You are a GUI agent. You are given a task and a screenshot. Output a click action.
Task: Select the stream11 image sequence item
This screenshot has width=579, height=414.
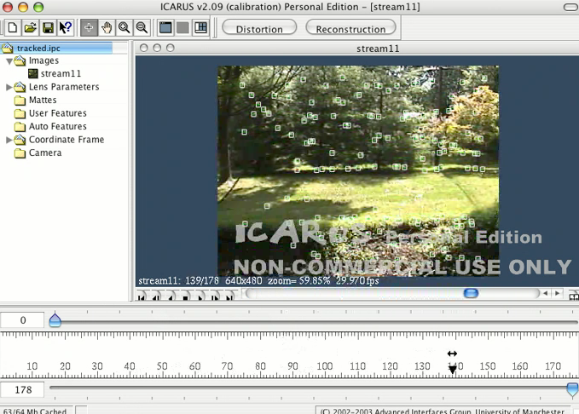click(x=61, y=74)
